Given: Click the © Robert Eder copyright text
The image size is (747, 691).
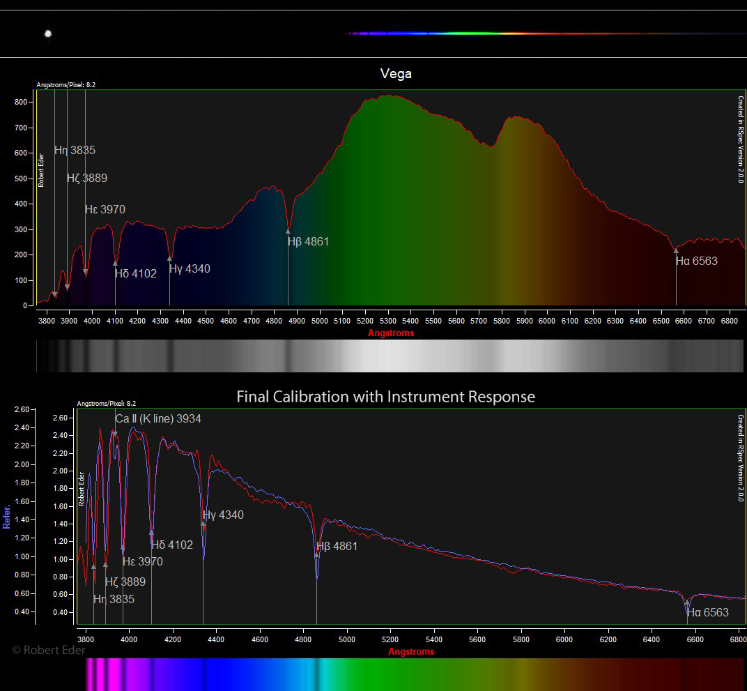Looking at the screenshot, I should pos(49,651).
